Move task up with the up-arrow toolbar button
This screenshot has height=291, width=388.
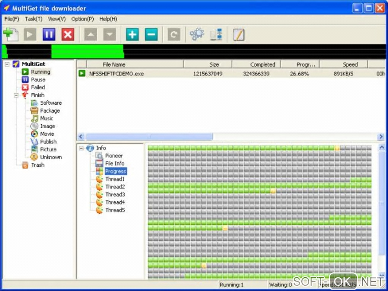91,34
